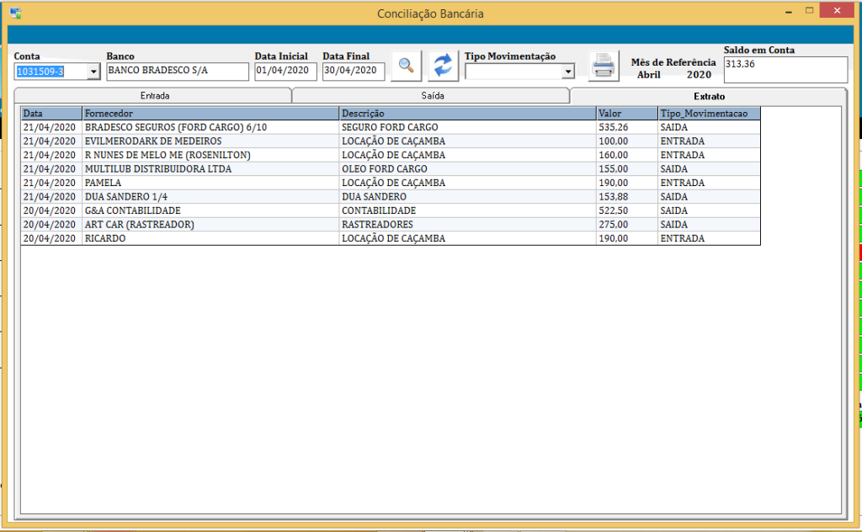Click the Tipo_Movimentacao column header
The height and width of the screenshot is (532, 862).
click(x=708, y=113)
